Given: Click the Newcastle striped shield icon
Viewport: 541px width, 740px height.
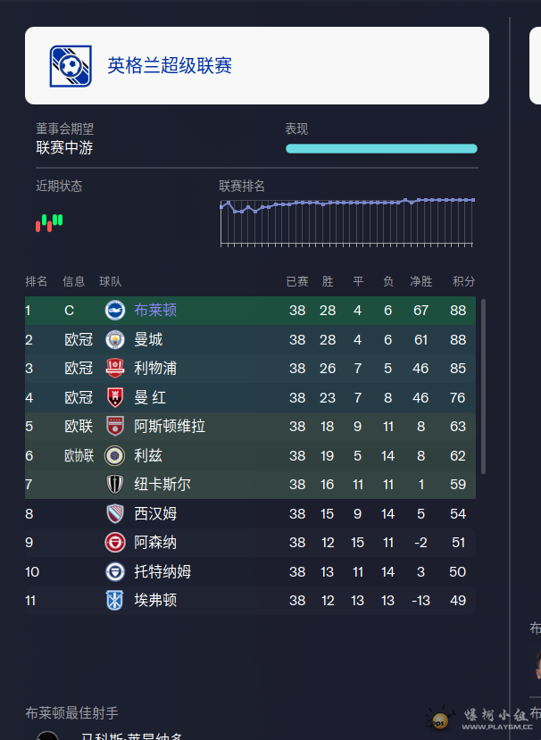Looking at the screenshot, I should (114, 485).
